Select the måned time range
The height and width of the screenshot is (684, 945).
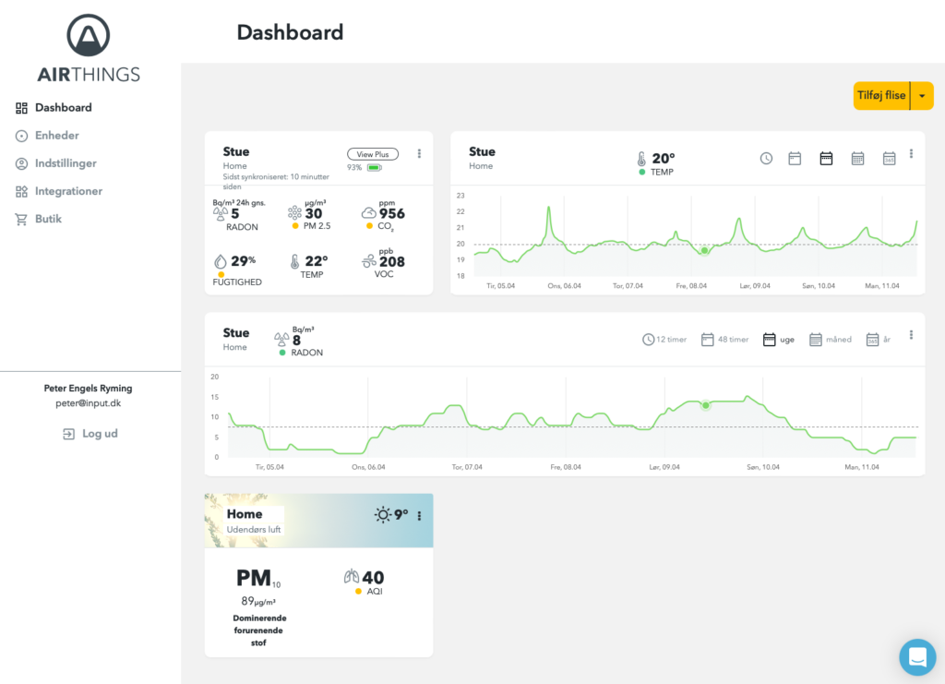click(831, 340)
